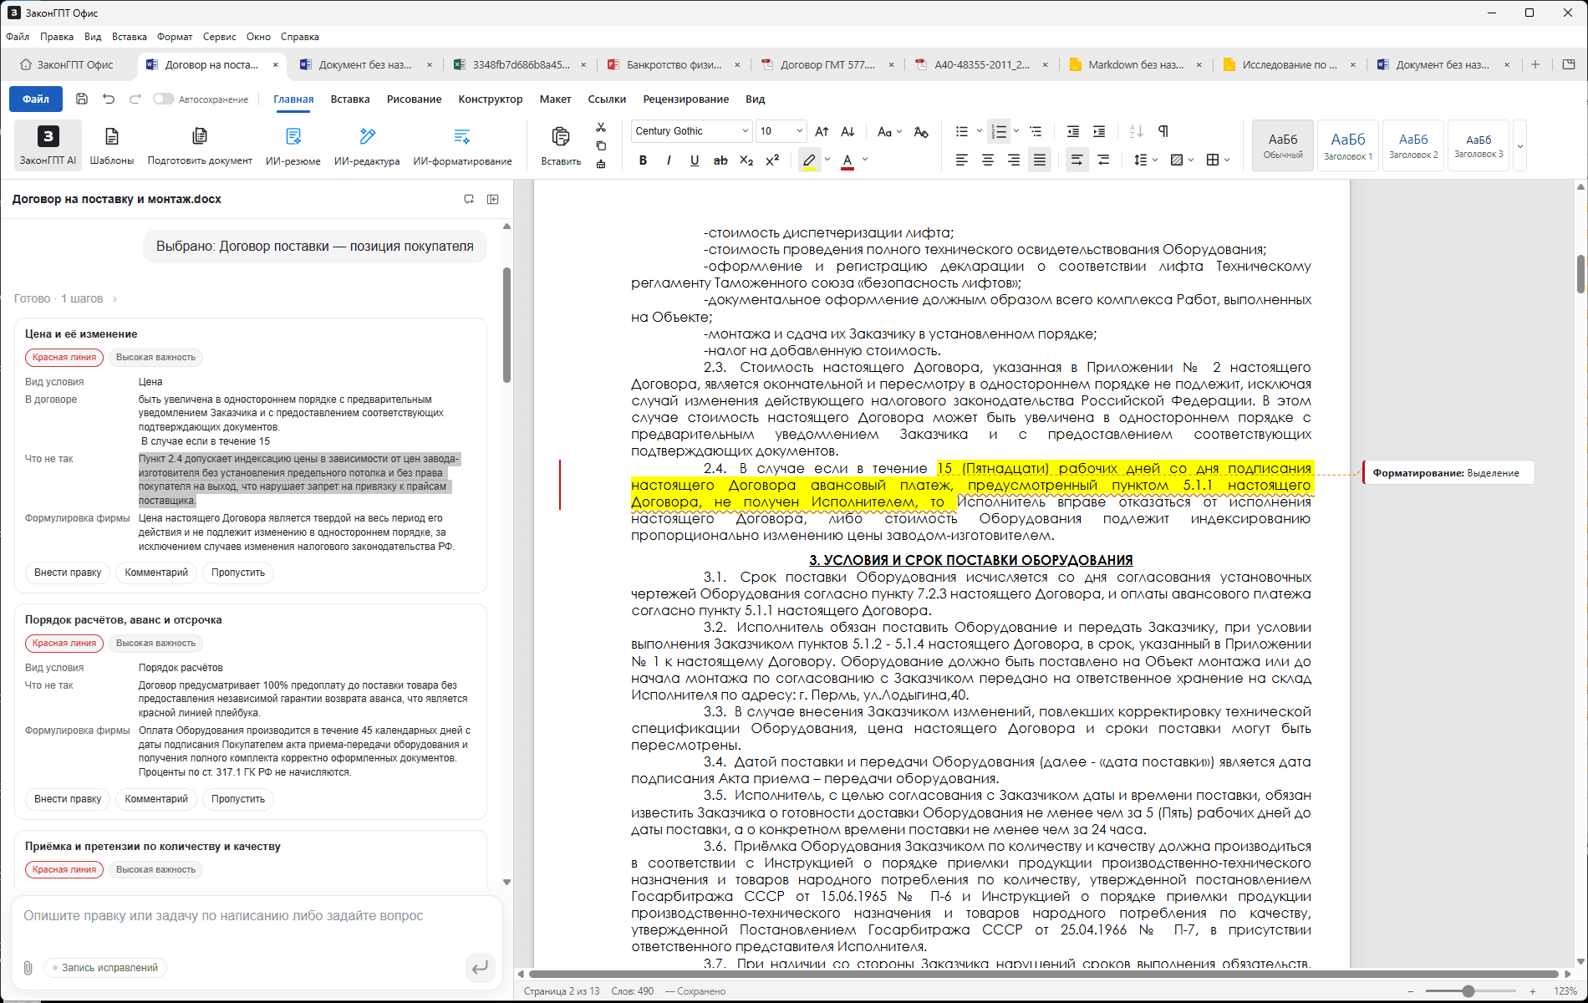Click Внести правку for Порядок расчётов
This screenshot has width=1588, height=1003.
tap(68, 799)
